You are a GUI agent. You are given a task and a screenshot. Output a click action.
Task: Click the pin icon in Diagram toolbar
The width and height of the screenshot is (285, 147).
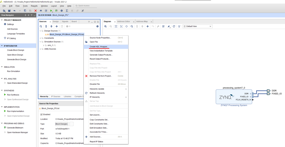coord(169,26)
